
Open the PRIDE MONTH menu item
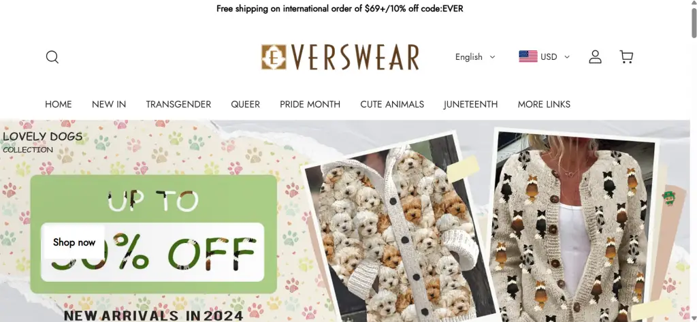(x=310, y=104)
